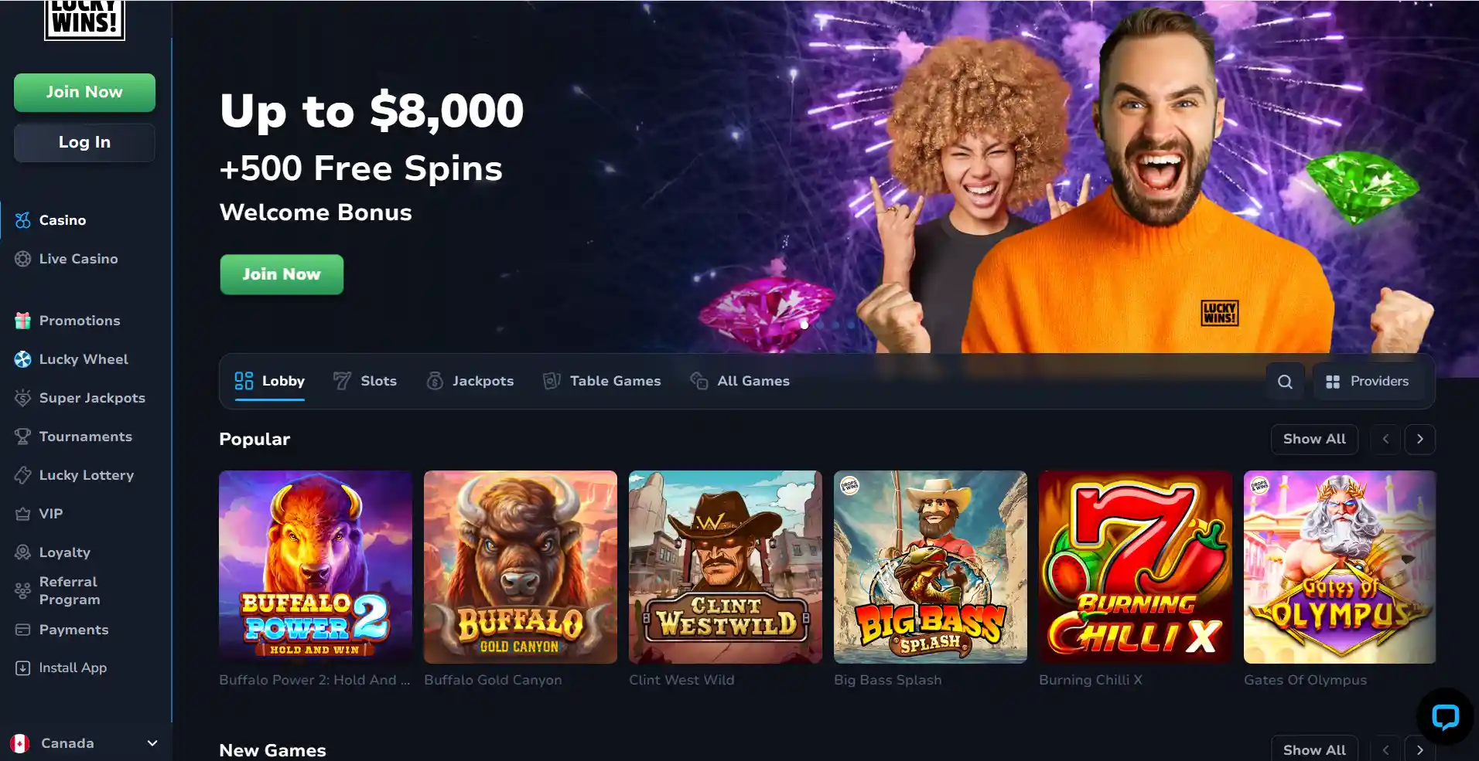
Task: Open the Gates Of Olympus game thumbnail
Action: (1340, 567)
